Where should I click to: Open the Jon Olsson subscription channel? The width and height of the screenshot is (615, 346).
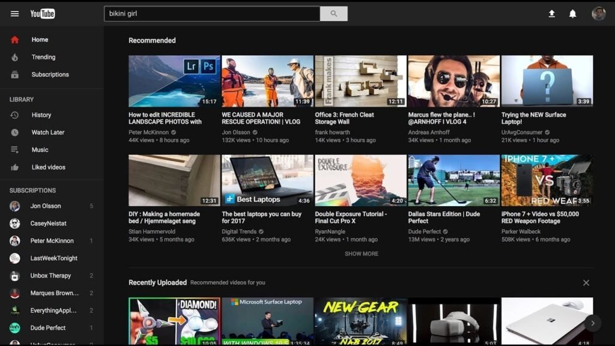tap(47, 205)
